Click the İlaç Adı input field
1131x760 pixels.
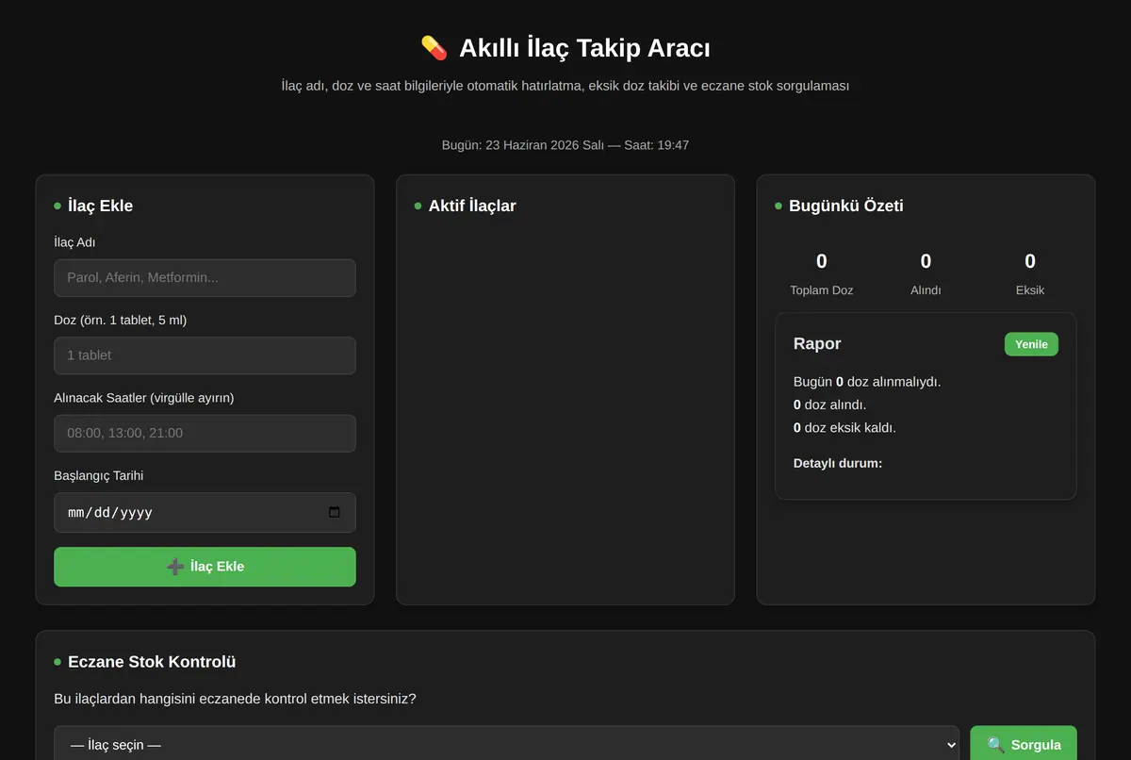205,278
